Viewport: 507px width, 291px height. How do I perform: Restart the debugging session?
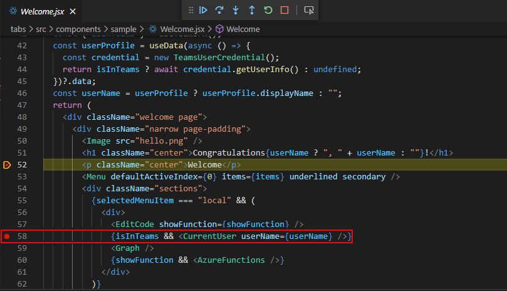pyautogui.click(x=268, y=10)
